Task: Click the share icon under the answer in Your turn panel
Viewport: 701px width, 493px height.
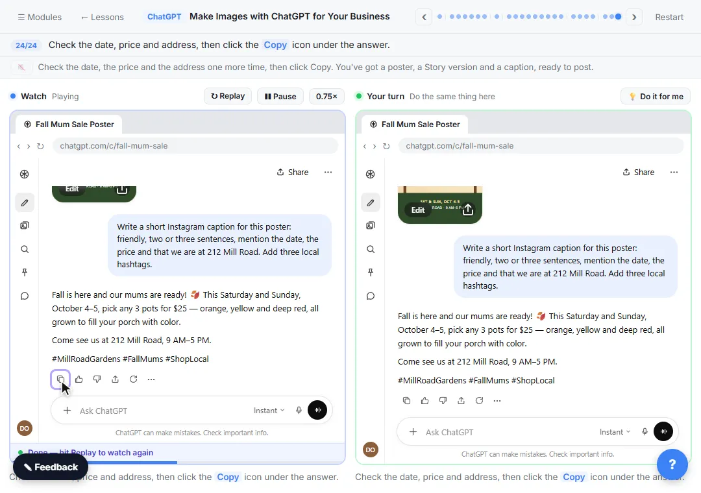Action: [461, 400]
